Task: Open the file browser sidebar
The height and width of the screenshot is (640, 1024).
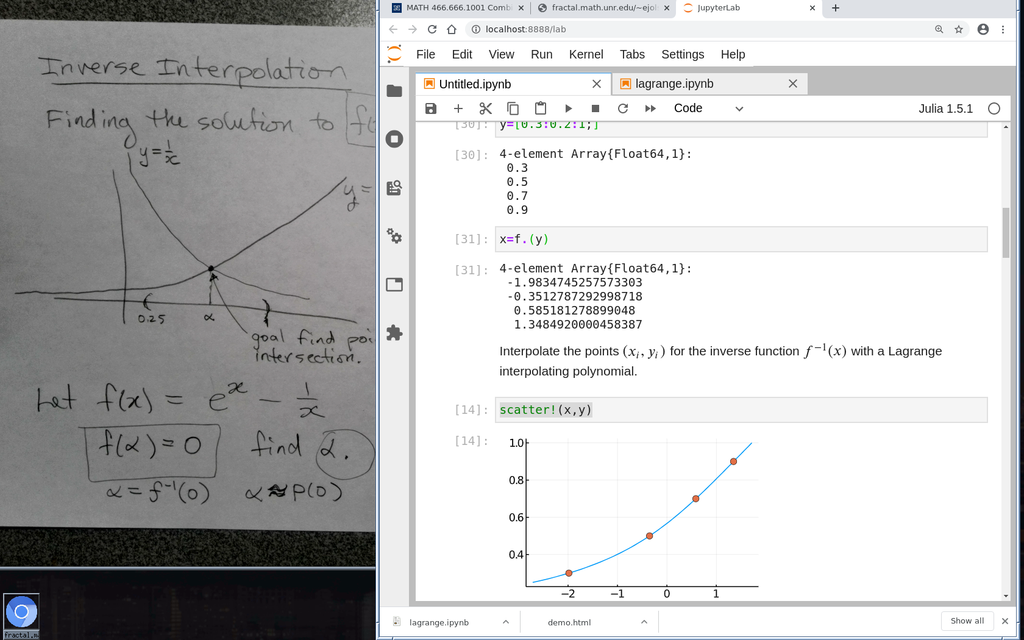Action: 394,91
